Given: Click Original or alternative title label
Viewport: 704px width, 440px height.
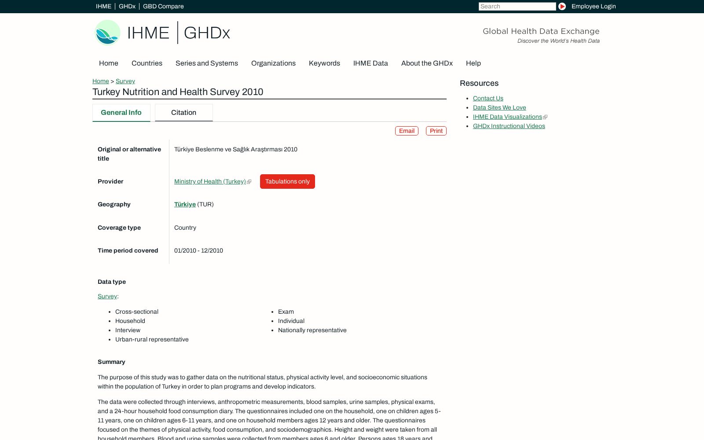Looking at the screenshot, I should pyautogui.click(x=129, y=154).
